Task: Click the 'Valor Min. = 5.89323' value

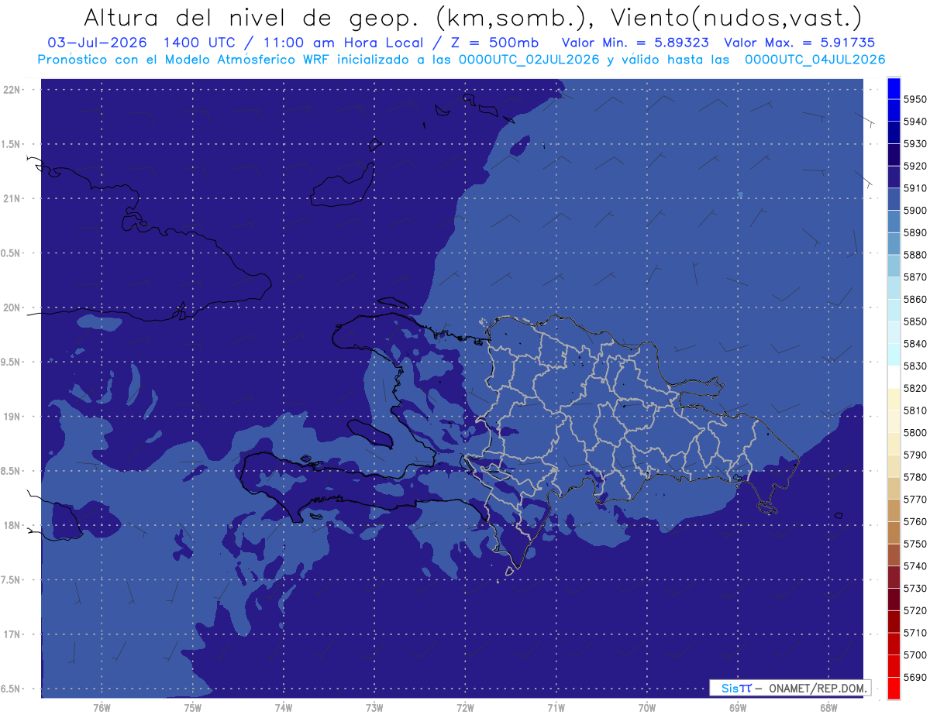Action: click(x=635, y=43)
